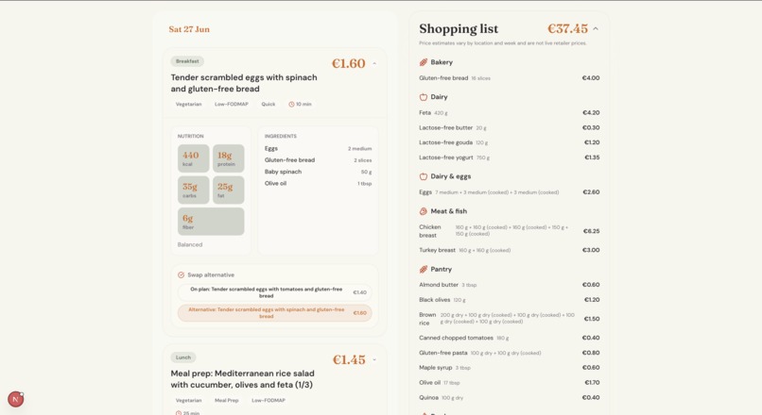This screenshot has height=415, width=762.
Task: Click the Eggs ingredient row in breakfast
Action: point(318,148)
